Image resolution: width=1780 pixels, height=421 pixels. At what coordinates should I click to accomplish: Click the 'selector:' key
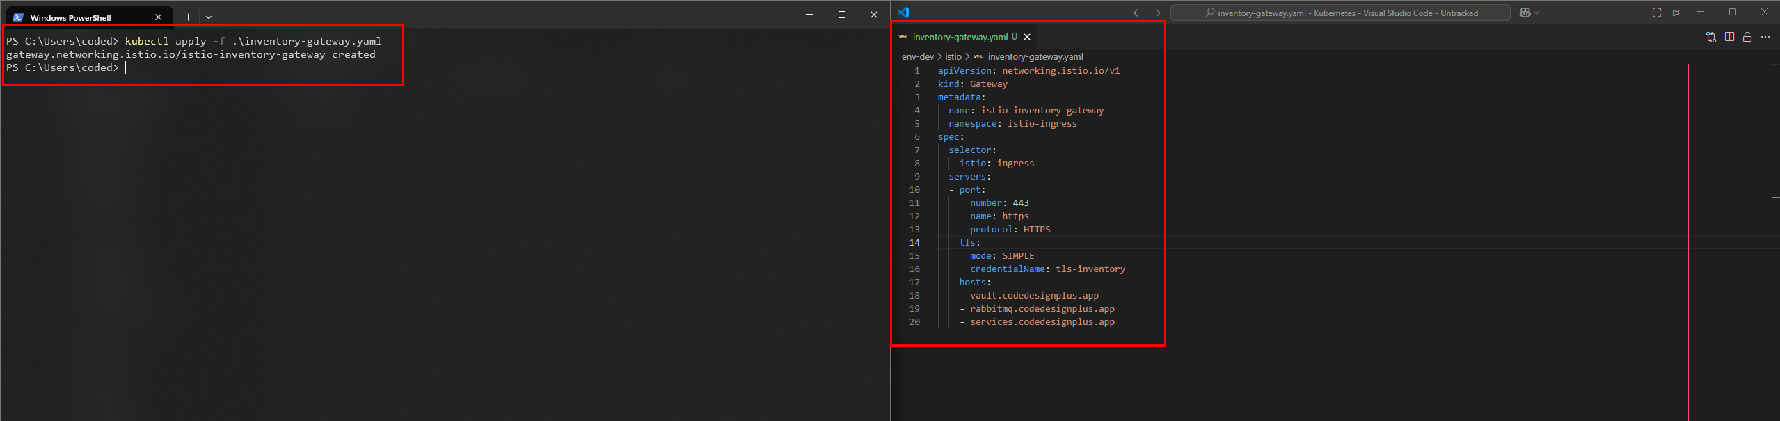click(972, 150)
